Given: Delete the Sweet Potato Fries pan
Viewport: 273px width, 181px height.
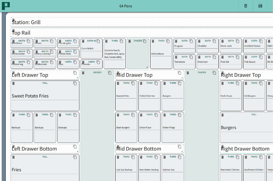Looking at the screenshot, I should [x=13, y=83].
